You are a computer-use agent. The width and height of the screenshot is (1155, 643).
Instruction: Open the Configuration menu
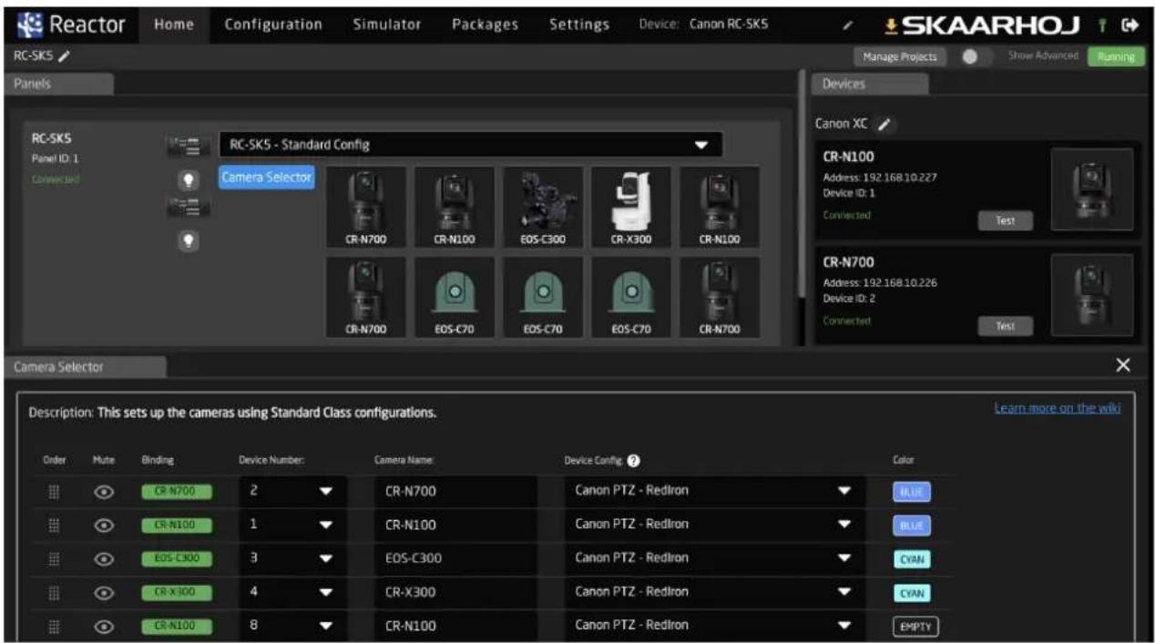[x=273, y=26]
